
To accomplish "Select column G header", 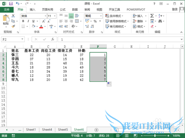I will point(115,47).
